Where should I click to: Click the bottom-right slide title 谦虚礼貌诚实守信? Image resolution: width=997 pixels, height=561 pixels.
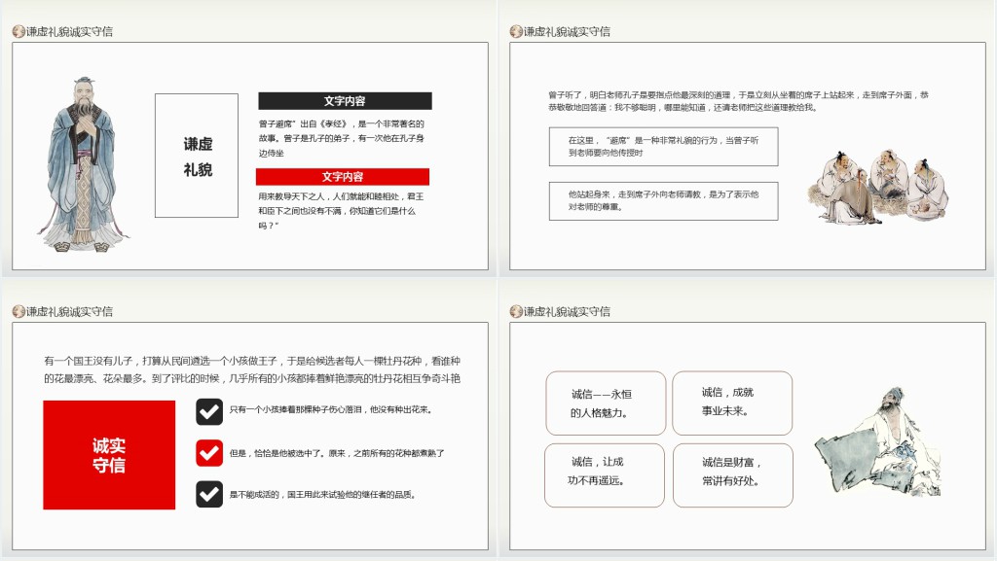click(567, 311)
